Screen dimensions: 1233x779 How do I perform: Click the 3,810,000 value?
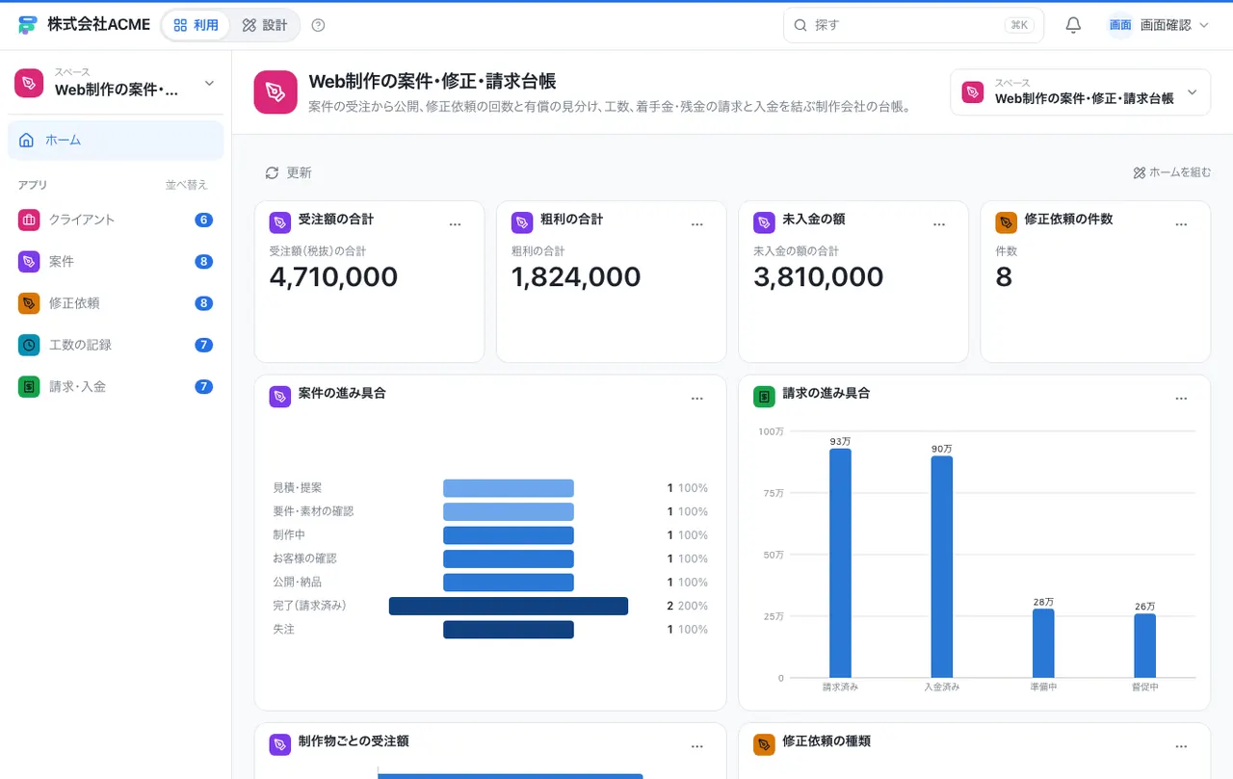[818, 277]
